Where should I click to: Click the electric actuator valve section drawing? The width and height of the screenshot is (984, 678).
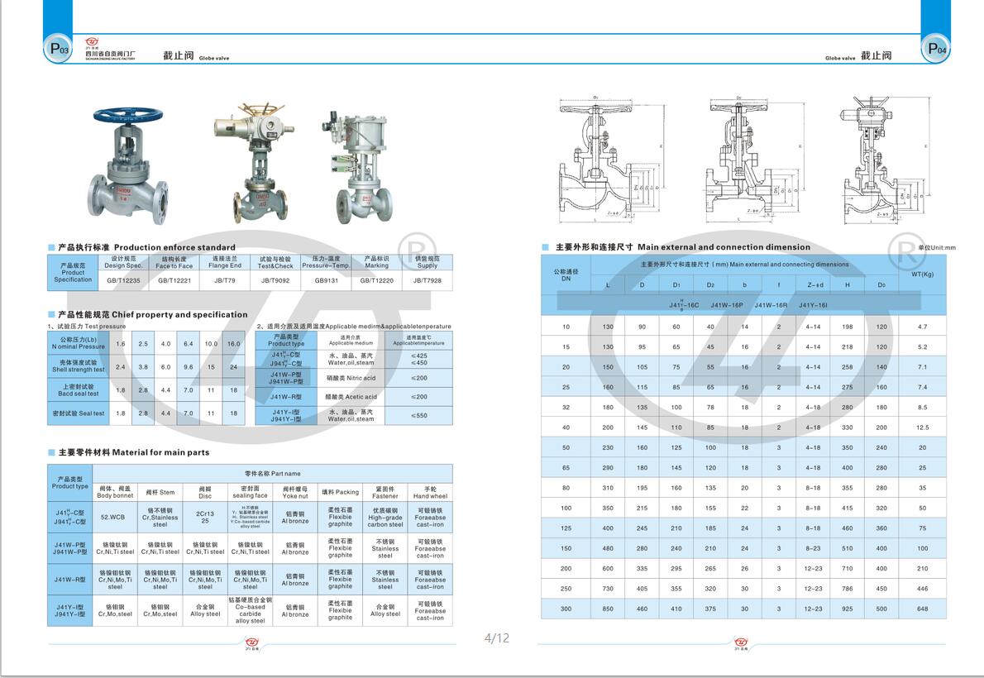coord(875,159)
